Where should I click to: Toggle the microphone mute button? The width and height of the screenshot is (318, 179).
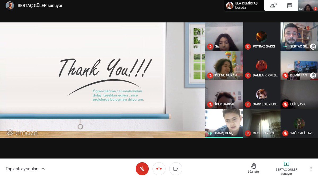coord(142,169)
